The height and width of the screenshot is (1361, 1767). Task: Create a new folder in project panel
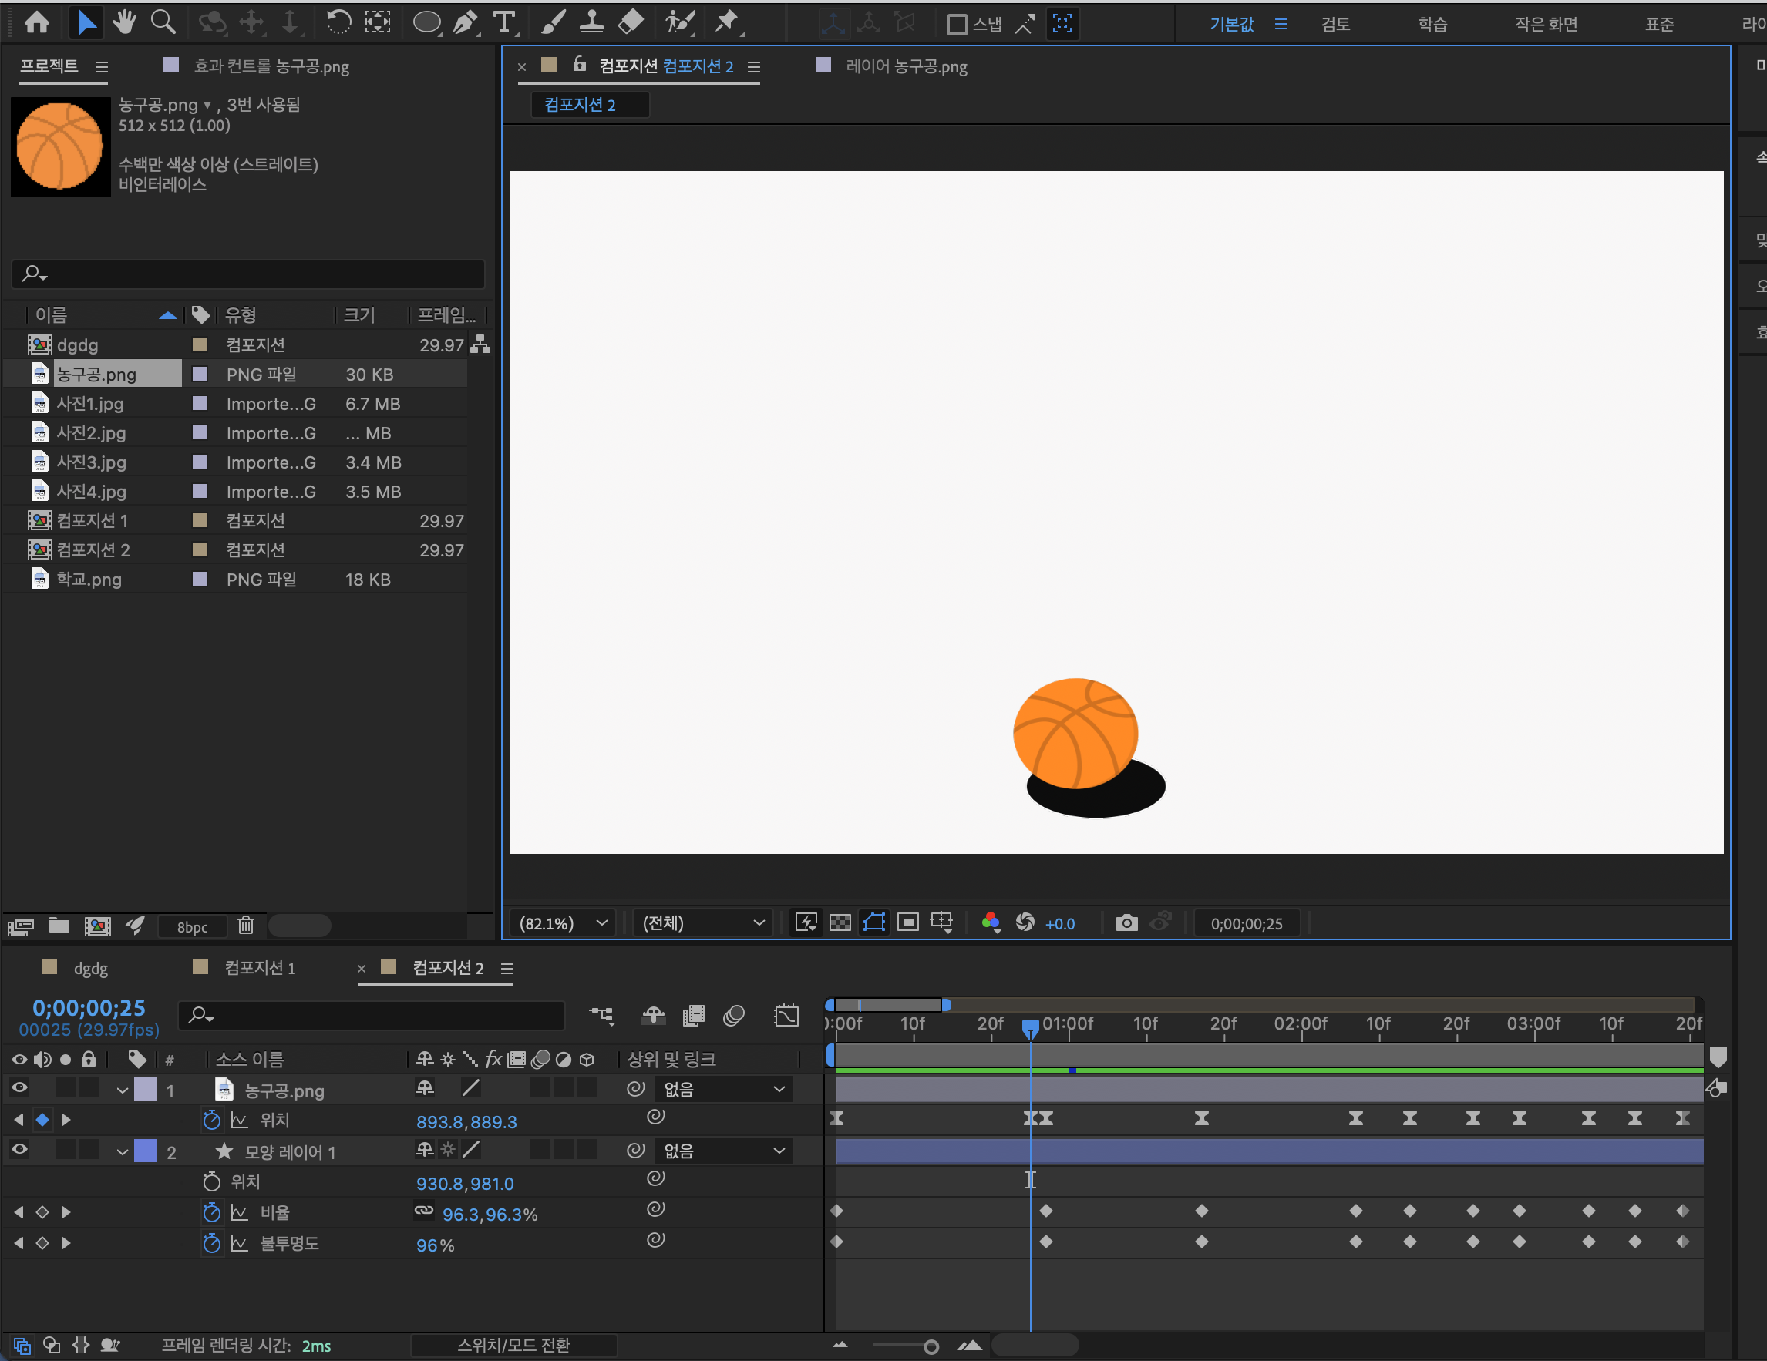point(59,925)
